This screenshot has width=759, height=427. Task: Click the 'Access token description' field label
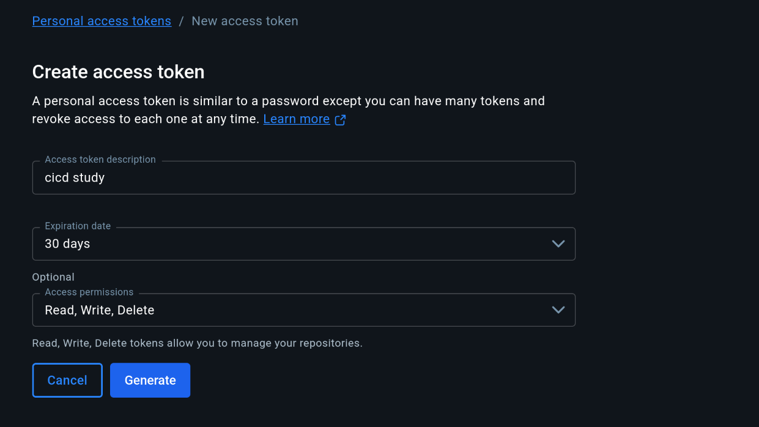click(x=100, y=160)
